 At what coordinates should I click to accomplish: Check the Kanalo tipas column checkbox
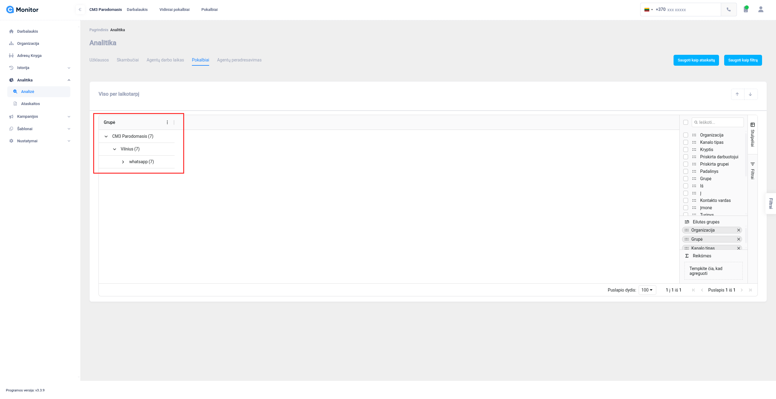click(686, 142)
